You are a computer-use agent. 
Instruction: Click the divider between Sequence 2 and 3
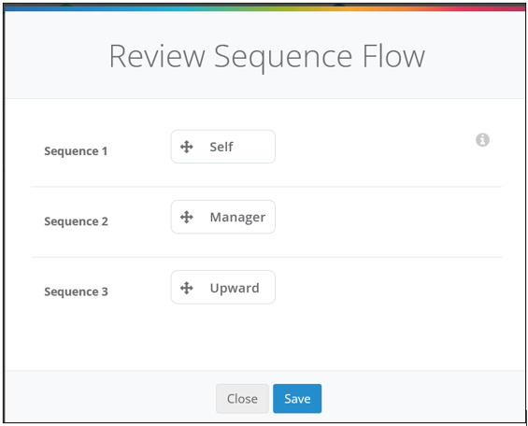[266, 257]
